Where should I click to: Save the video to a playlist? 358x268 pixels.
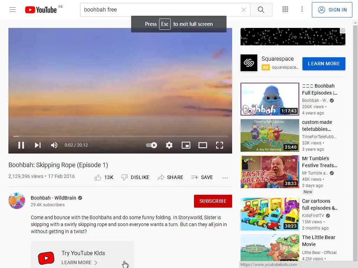click(202, 177)
